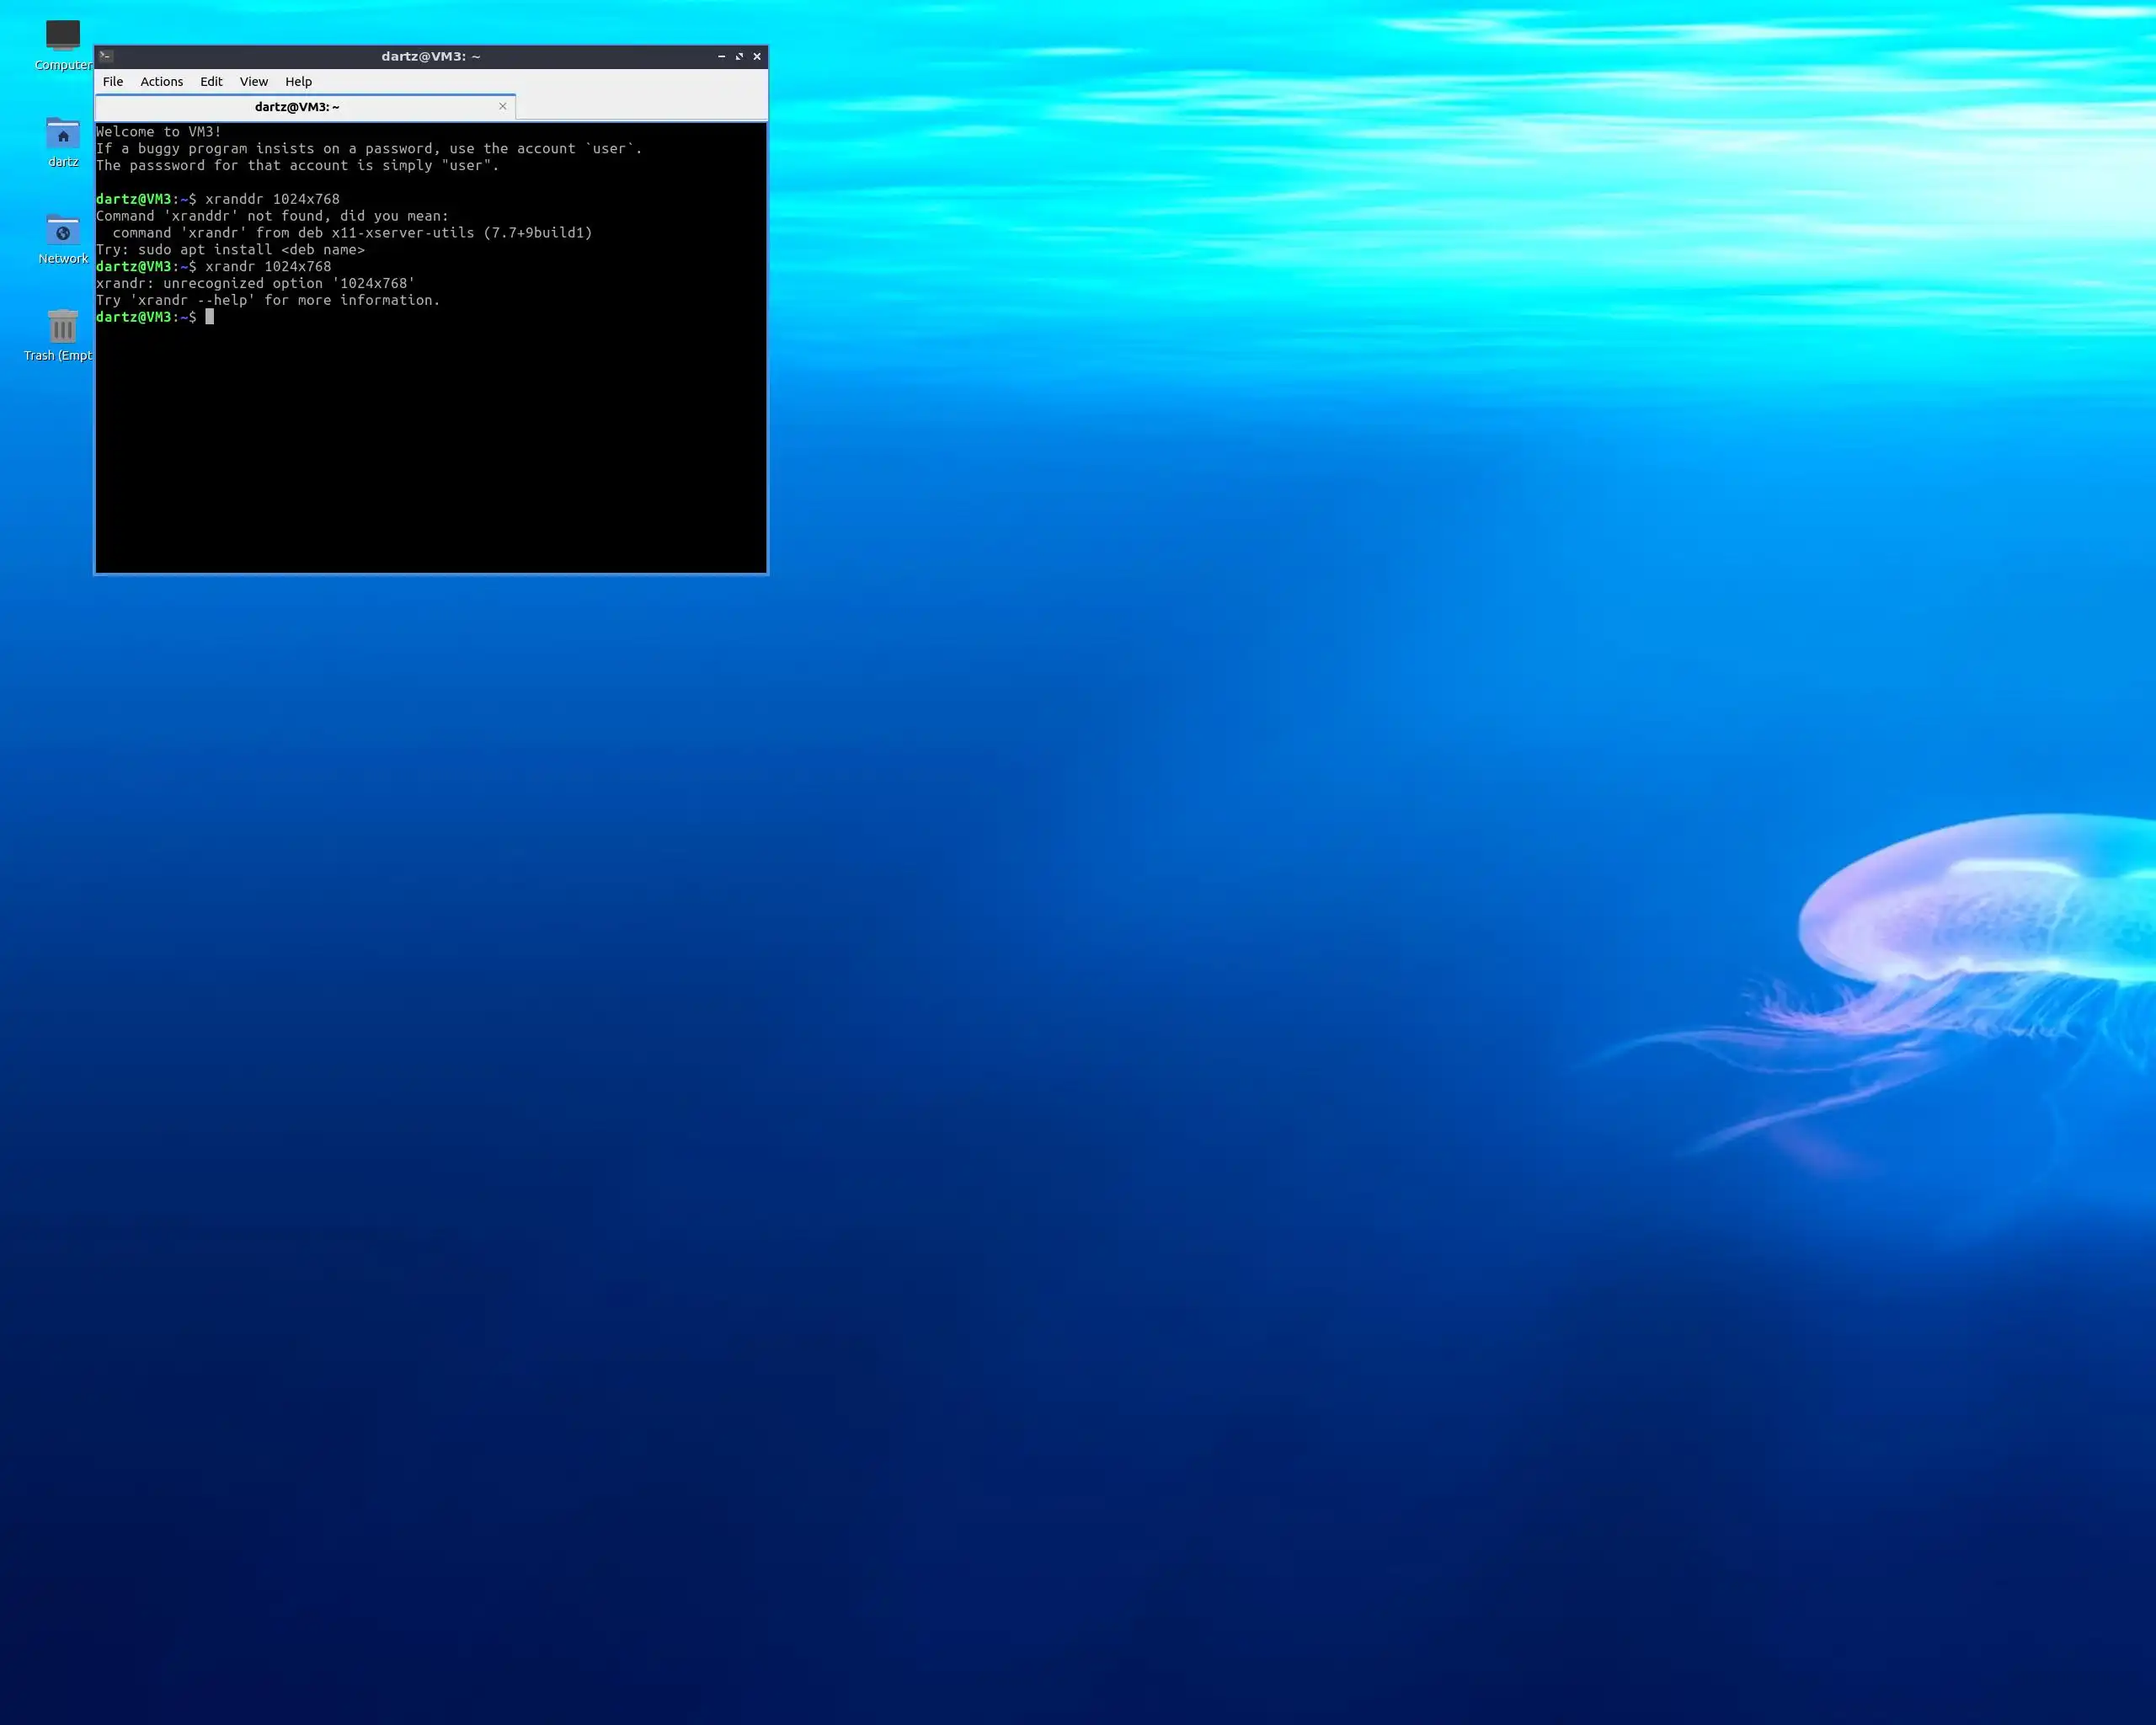Open the View menu
The height and width of the screenshot is (1725, 2156).
[253, 82]
